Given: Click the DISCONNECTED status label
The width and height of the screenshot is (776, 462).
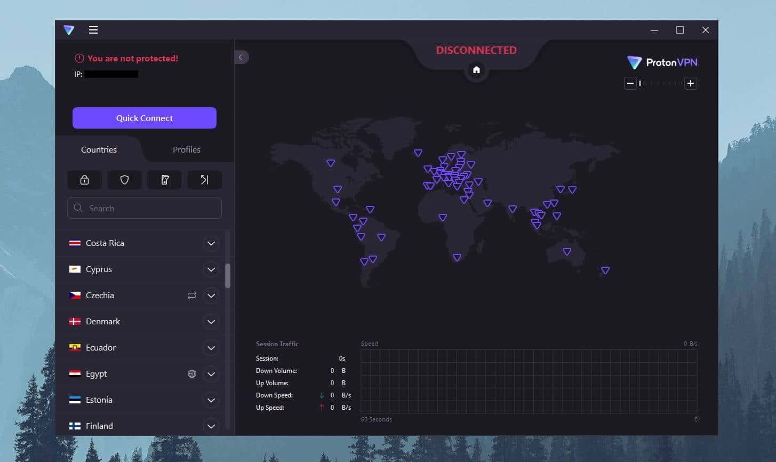Looking at the screenshot, I should pos(476,50).
